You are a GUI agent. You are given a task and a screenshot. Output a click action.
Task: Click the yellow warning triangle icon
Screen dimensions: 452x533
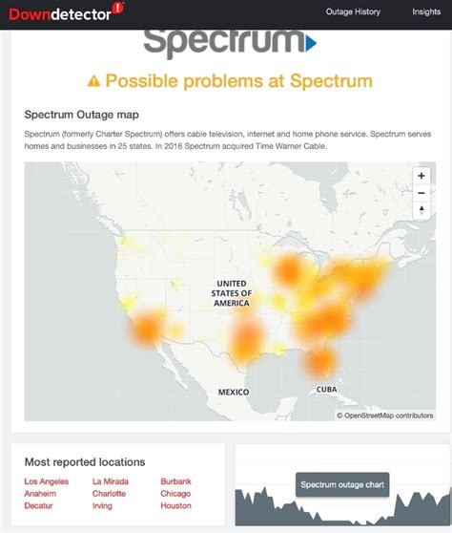coord(93,81)
